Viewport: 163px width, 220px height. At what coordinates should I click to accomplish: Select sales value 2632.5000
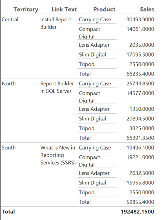[142, 173]
